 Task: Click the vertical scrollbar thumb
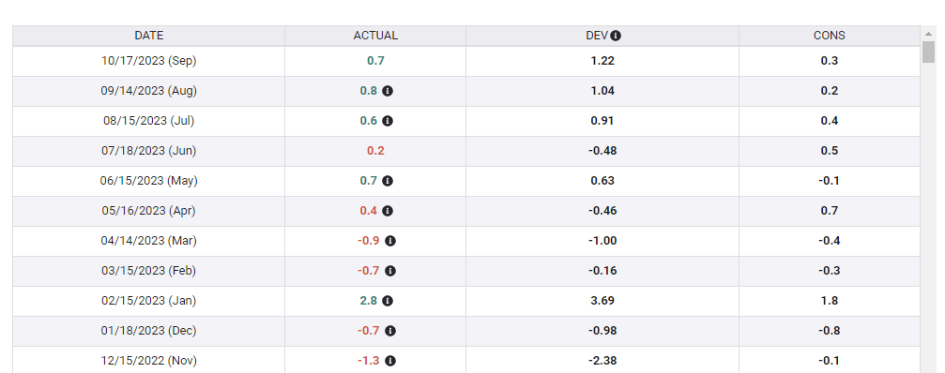(x=928, y=52)
